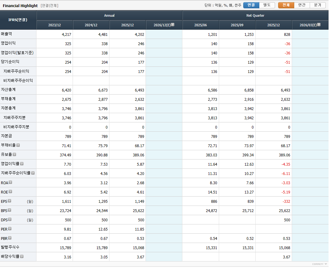The width and height of the screenshot is (331, 268).
Task: Click the 영업이익(발표기준) row label
Action: click(x=17, y=53)
